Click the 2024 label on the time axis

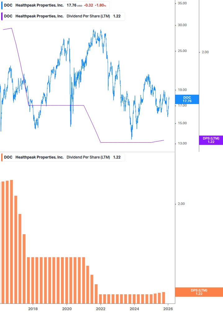134,309
